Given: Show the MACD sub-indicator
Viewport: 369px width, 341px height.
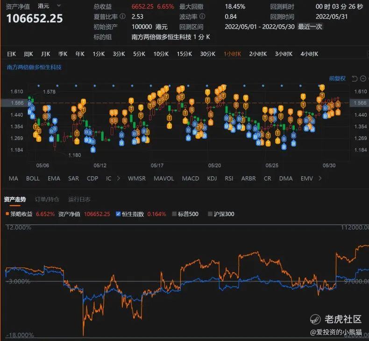Looking at the screenshot, I should pos(191,179).
